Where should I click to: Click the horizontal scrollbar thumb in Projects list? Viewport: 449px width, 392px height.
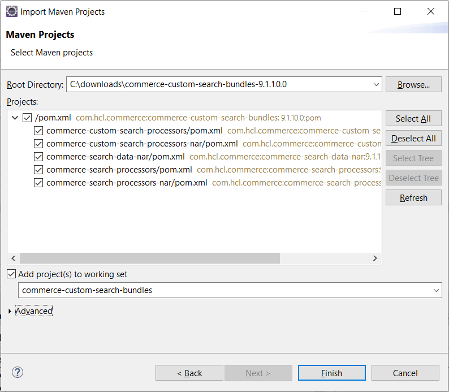[150, 259]
